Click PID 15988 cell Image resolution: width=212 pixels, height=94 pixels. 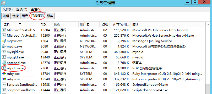45,85
